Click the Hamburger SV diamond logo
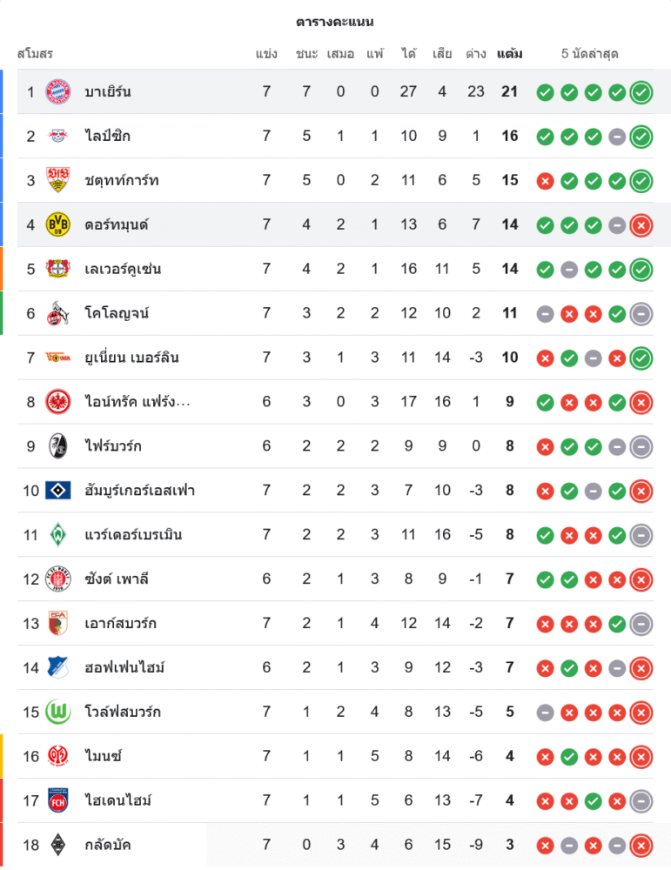The width and height of the screenshot is (671, 870). [57, 491]
